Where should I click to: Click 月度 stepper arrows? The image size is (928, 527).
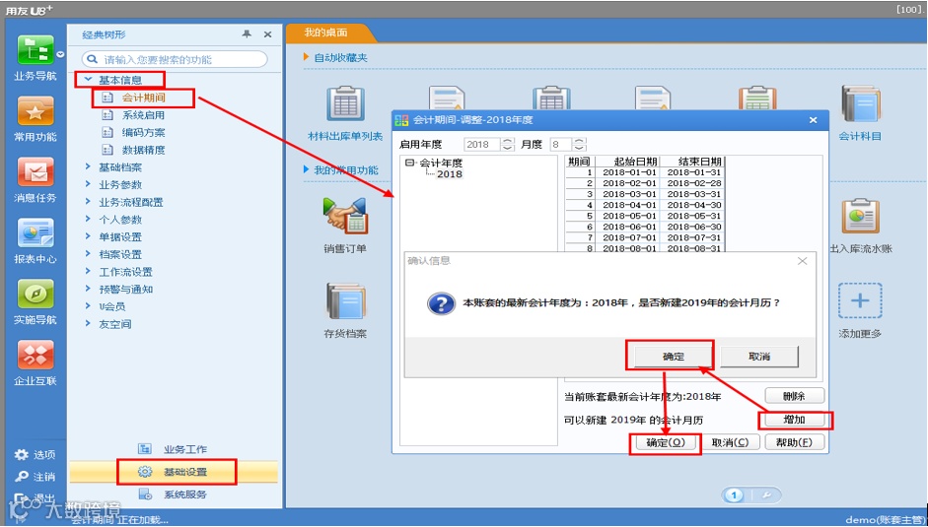pos(580,145)
